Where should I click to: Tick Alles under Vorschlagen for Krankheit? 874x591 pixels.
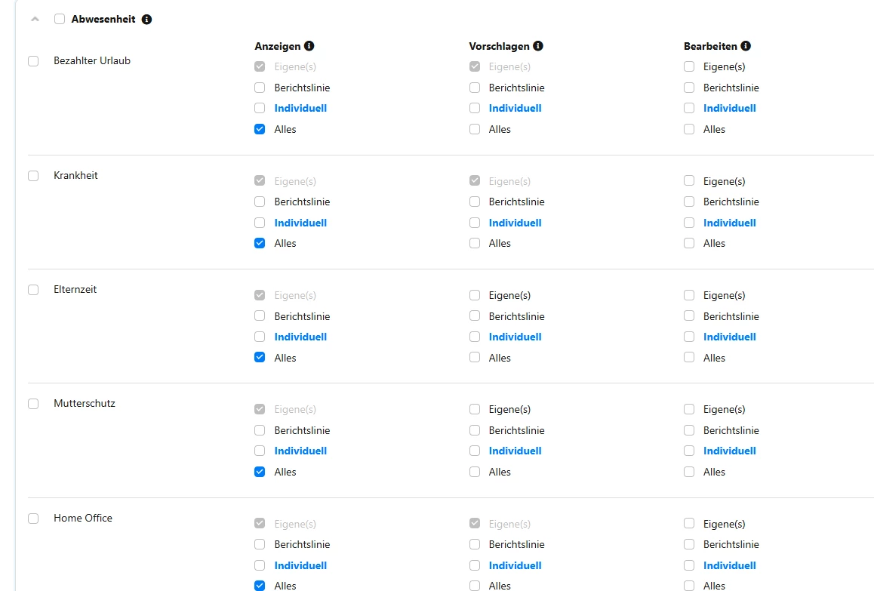click(475, 243)
